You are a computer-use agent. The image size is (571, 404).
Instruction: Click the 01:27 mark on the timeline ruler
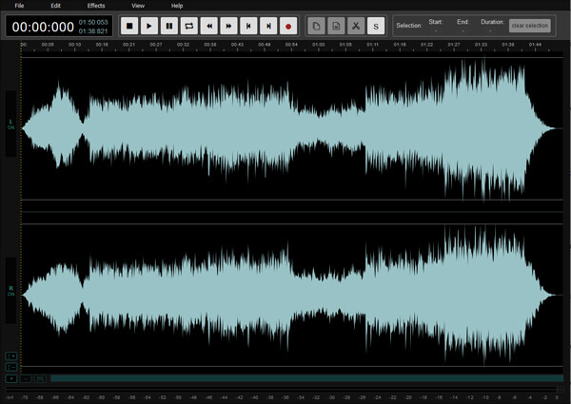pyautogui.click(x=454, y=45)
